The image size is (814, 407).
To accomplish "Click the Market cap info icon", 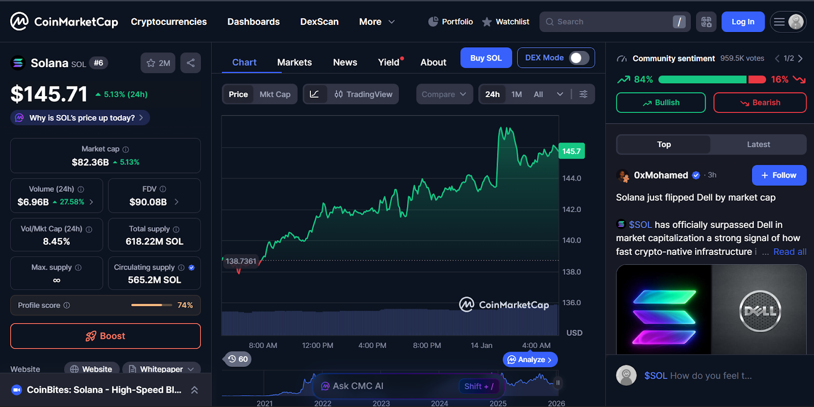I will (126, 150).
